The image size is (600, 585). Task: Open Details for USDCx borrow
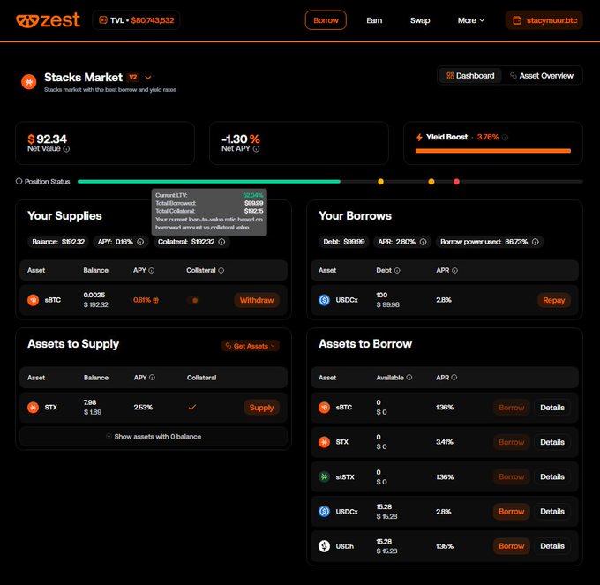point(552,512)
